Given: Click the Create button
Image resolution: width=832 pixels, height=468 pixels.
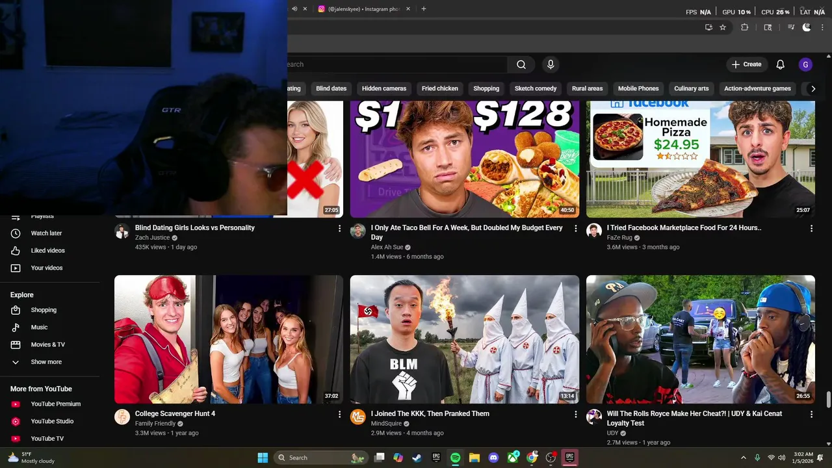Looking at the screenshot, I should [x=746, y=64].
